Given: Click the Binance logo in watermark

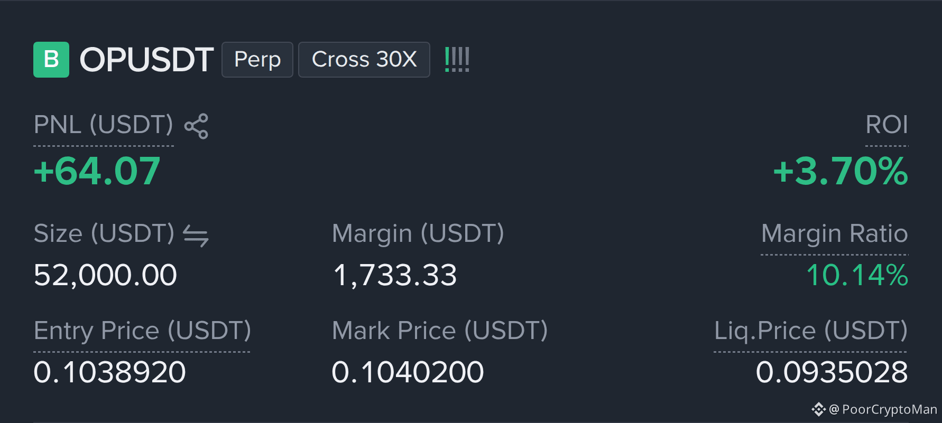Looking at the screenshot, I should point(818,409).
